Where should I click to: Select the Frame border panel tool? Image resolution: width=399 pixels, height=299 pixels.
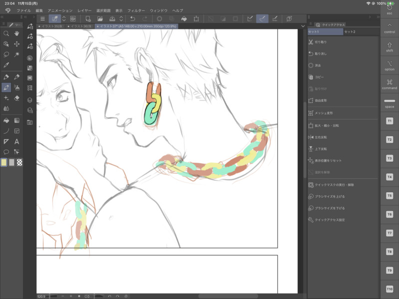point(17,131)
